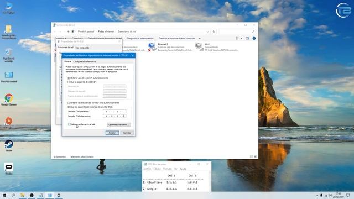Select the Wi-Fi adapter connection icon
Viewport: 354px width, 199px height.
tap(199, 47)
